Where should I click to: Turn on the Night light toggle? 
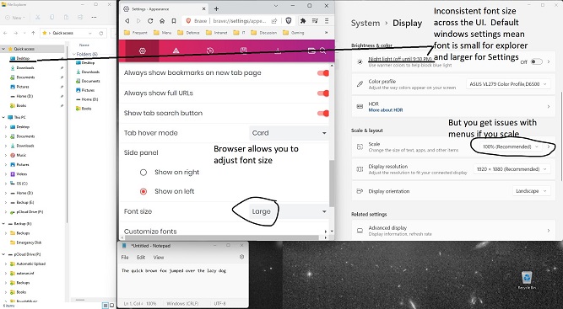[x=537, y=61]
